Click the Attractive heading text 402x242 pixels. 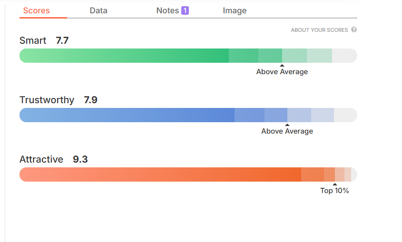41,159
